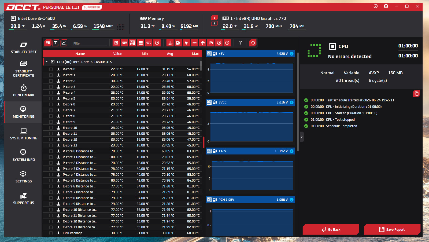
Task: Toggle the CPU sensor filter icon
Action: (116, 43)
